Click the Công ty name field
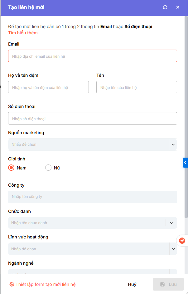Screen dimensions: 188x294 (x=92, y=197)
